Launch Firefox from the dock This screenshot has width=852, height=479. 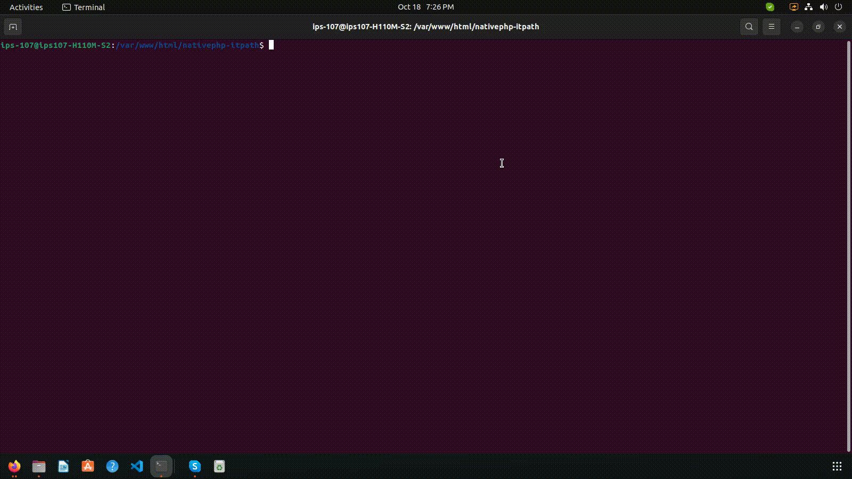tap(14, 466)
